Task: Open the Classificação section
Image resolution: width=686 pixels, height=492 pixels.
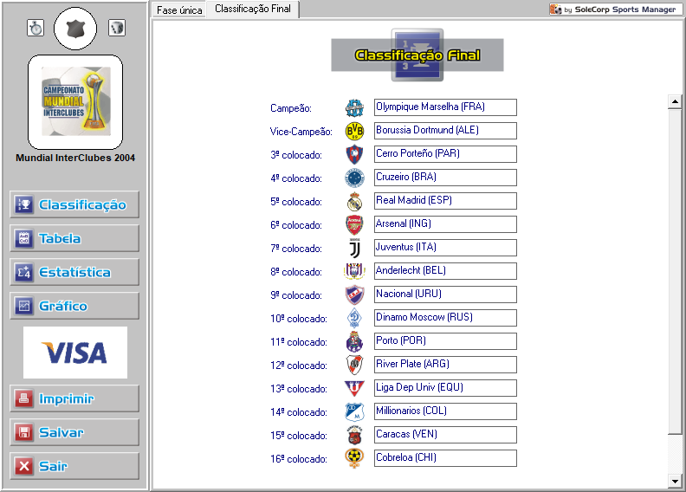Action: pyautogui.click(x=74, y=204)
